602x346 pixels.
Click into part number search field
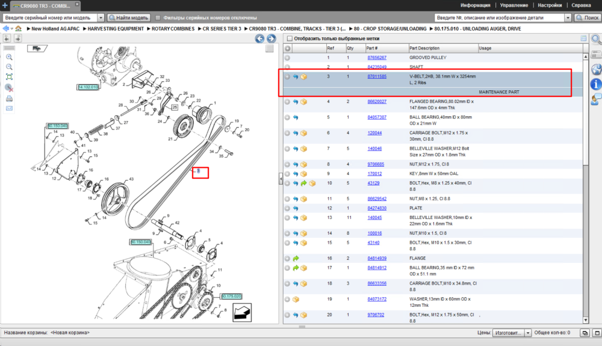499,17
